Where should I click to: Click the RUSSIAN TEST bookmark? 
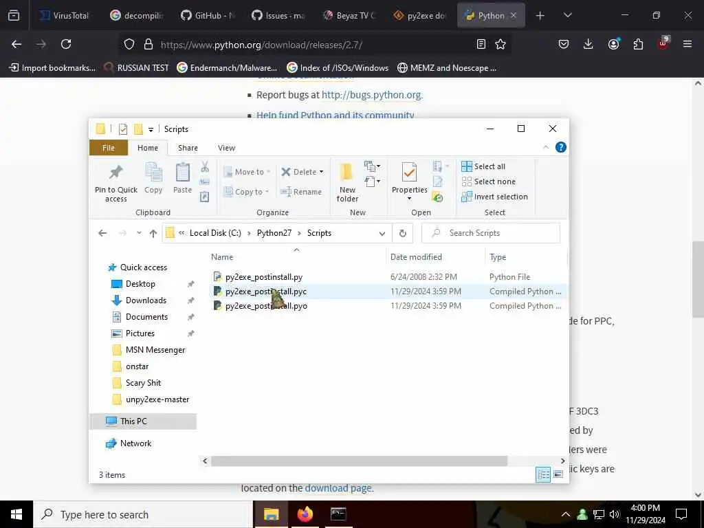pos(135,68)
